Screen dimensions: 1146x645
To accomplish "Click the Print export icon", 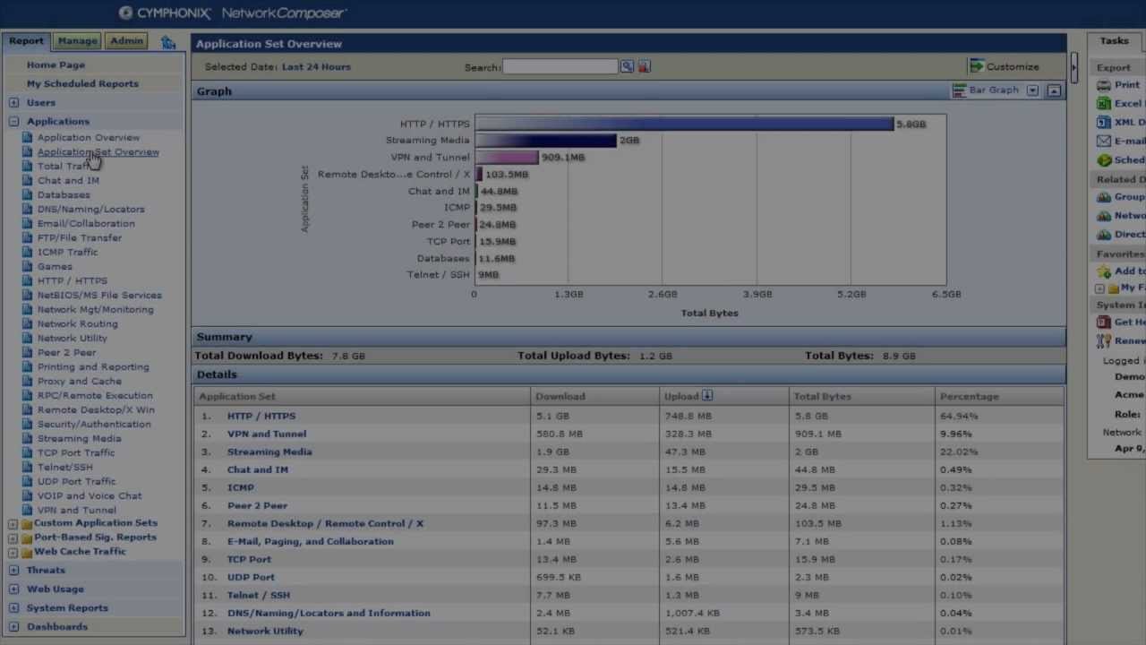I will point(1105,85).
